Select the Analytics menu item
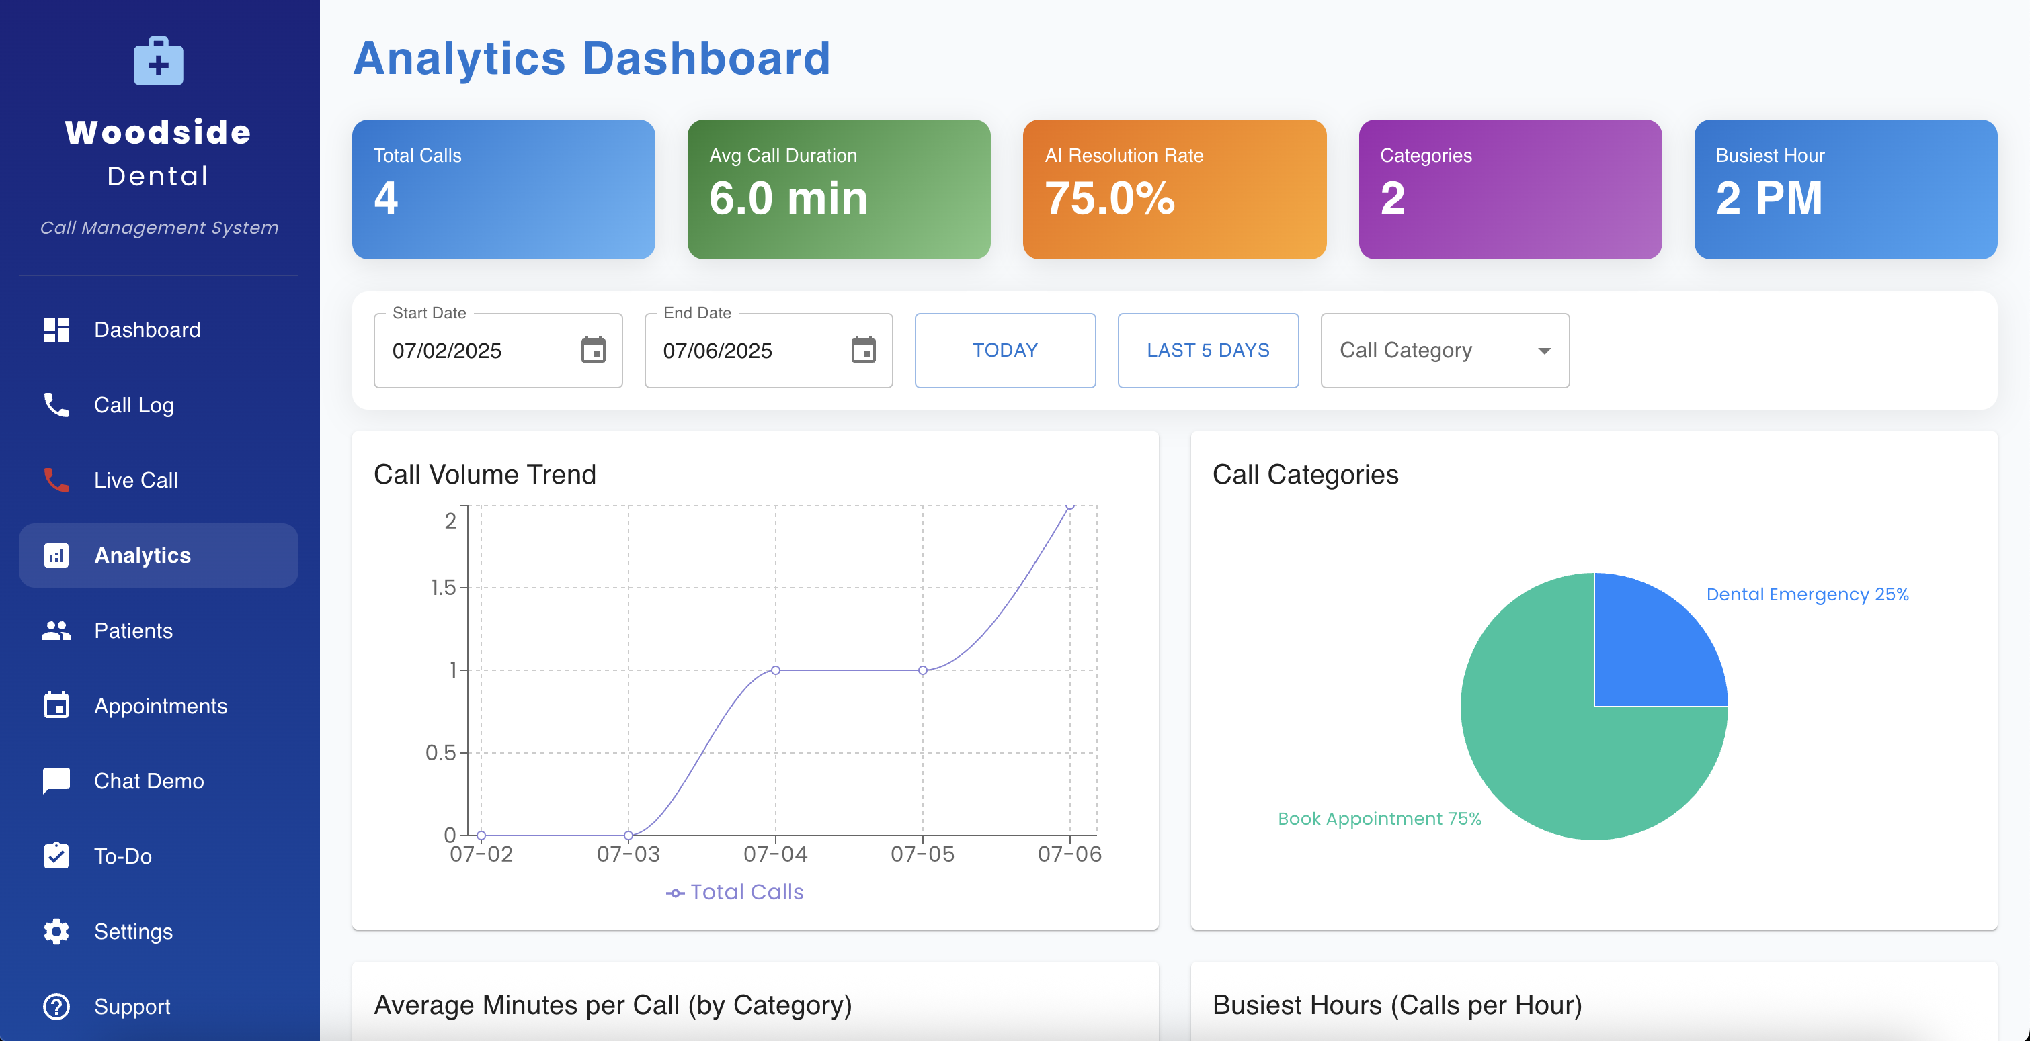This screenshot has height=1041, width=2030. click(x=159, y=555)
